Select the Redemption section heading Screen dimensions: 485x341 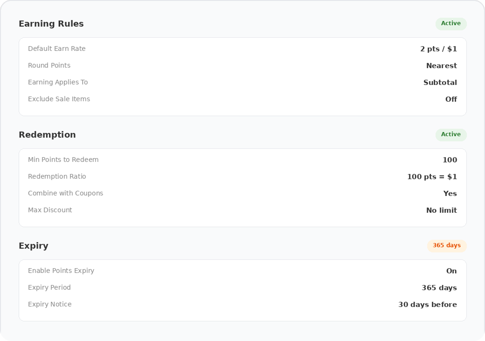click(x=47, y=135)
